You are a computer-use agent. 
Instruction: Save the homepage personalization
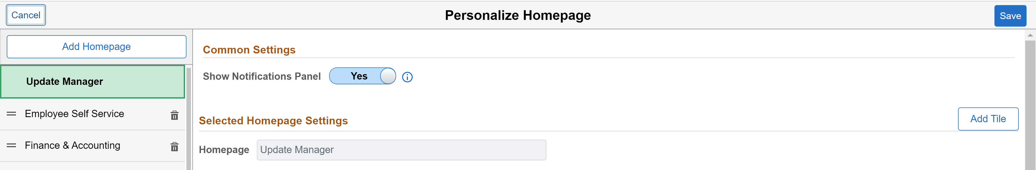click(1010, 16)
